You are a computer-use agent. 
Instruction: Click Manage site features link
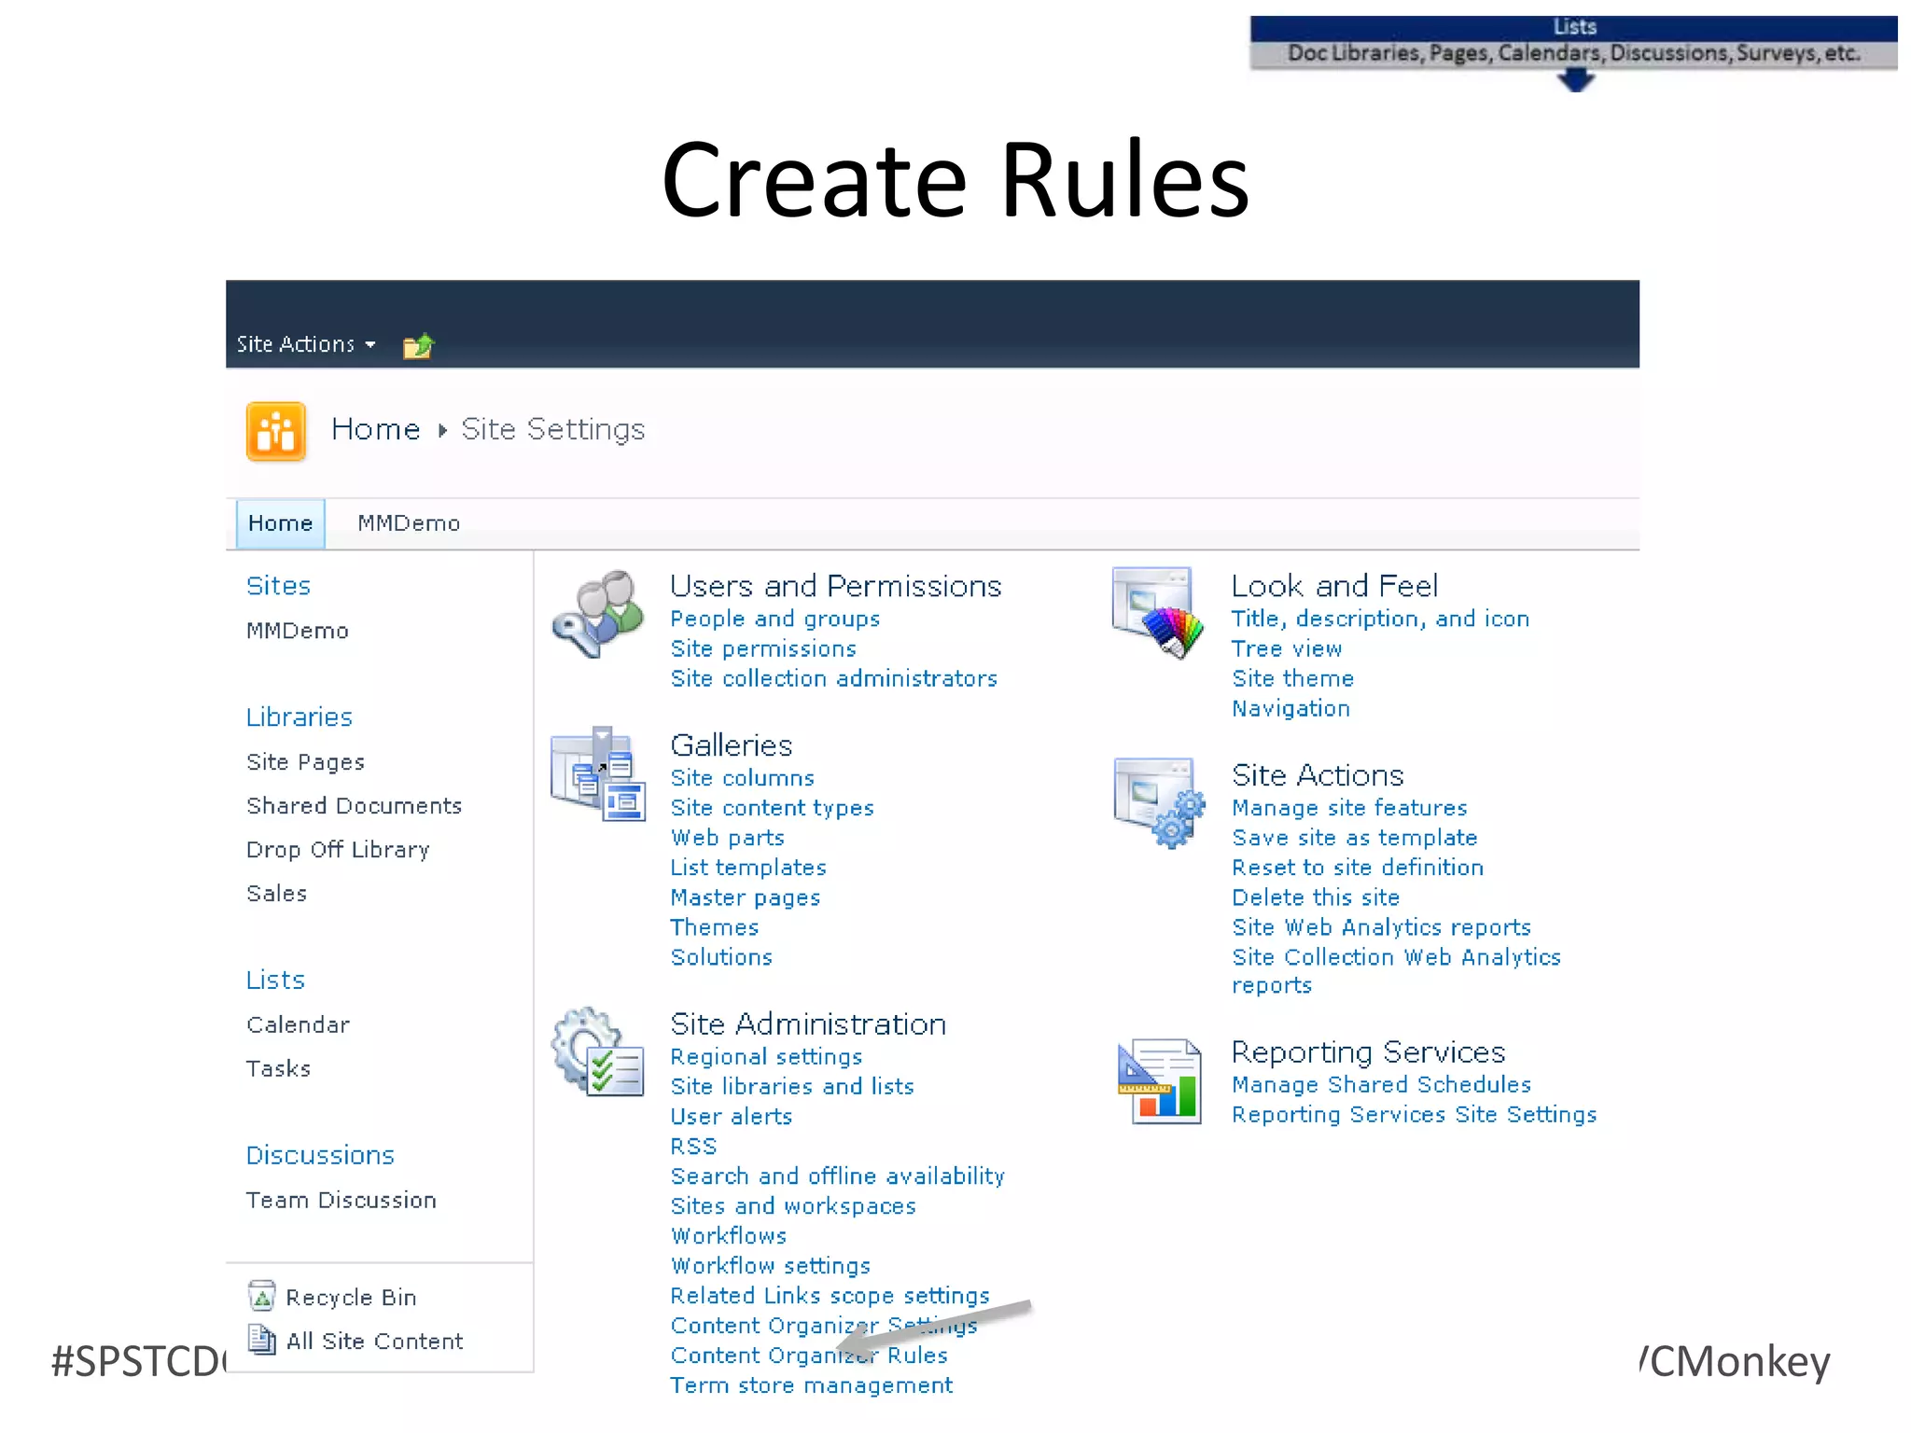pyautogui.click(x=1348, y=808)
